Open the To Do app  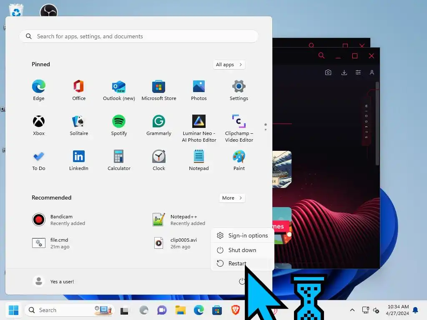pos(39,160)
